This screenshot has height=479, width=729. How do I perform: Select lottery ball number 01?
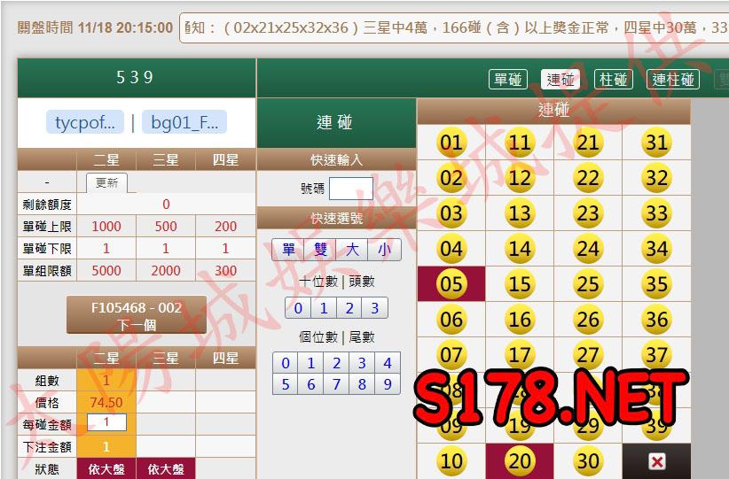pyautogui.click(x=451, y=143)
